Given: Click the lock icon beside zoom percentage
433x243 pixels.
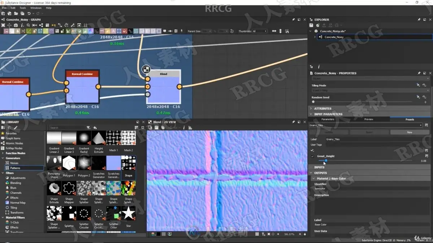Looking at the screenshot, I should pos(305,234).
